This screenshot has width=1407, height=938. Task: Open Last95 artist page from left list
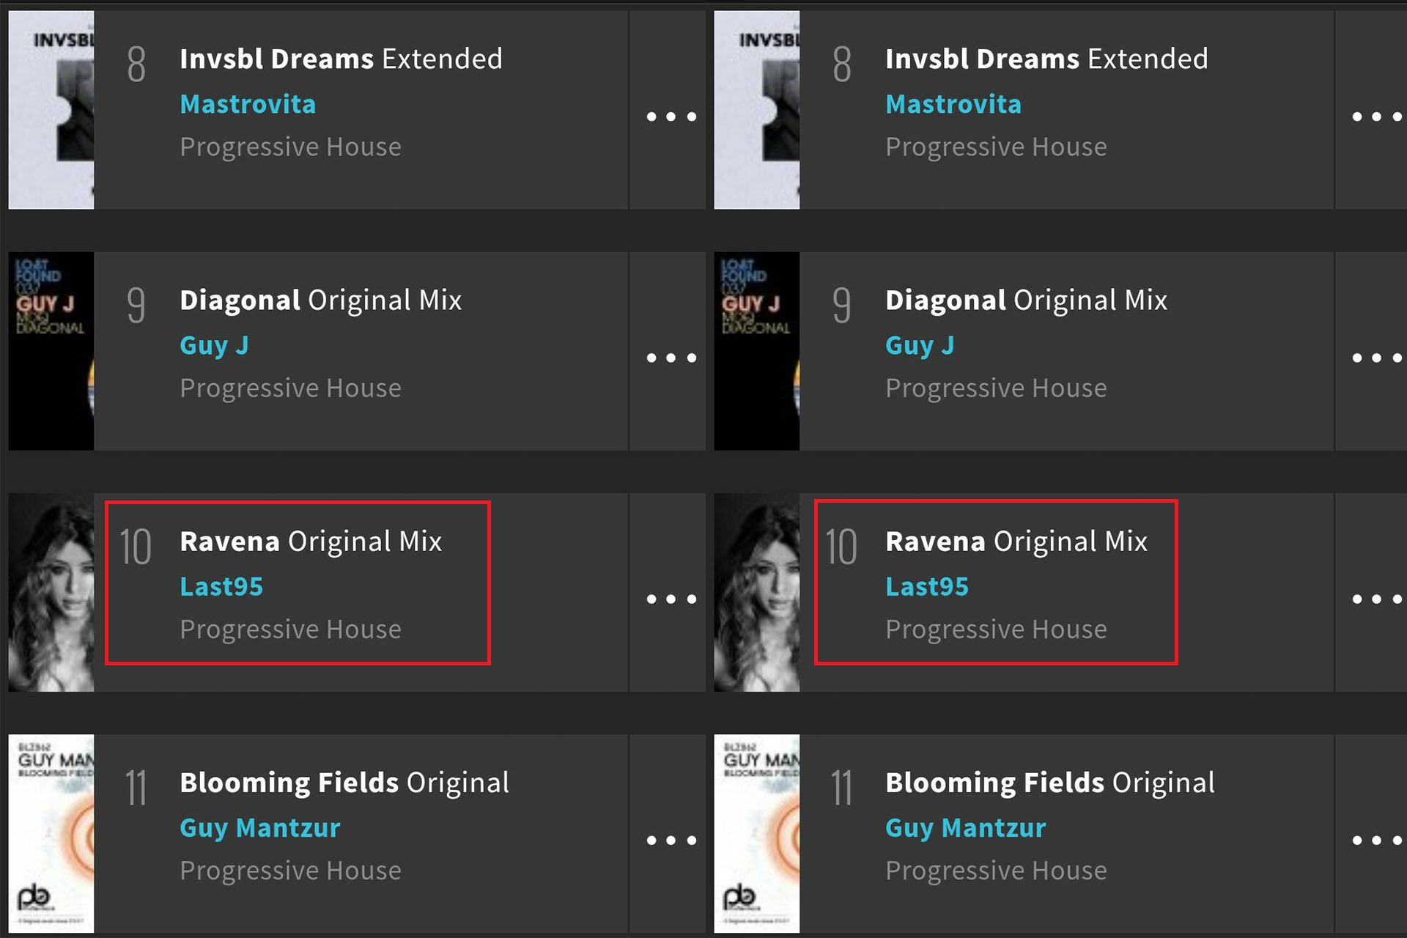pos(221,586)
